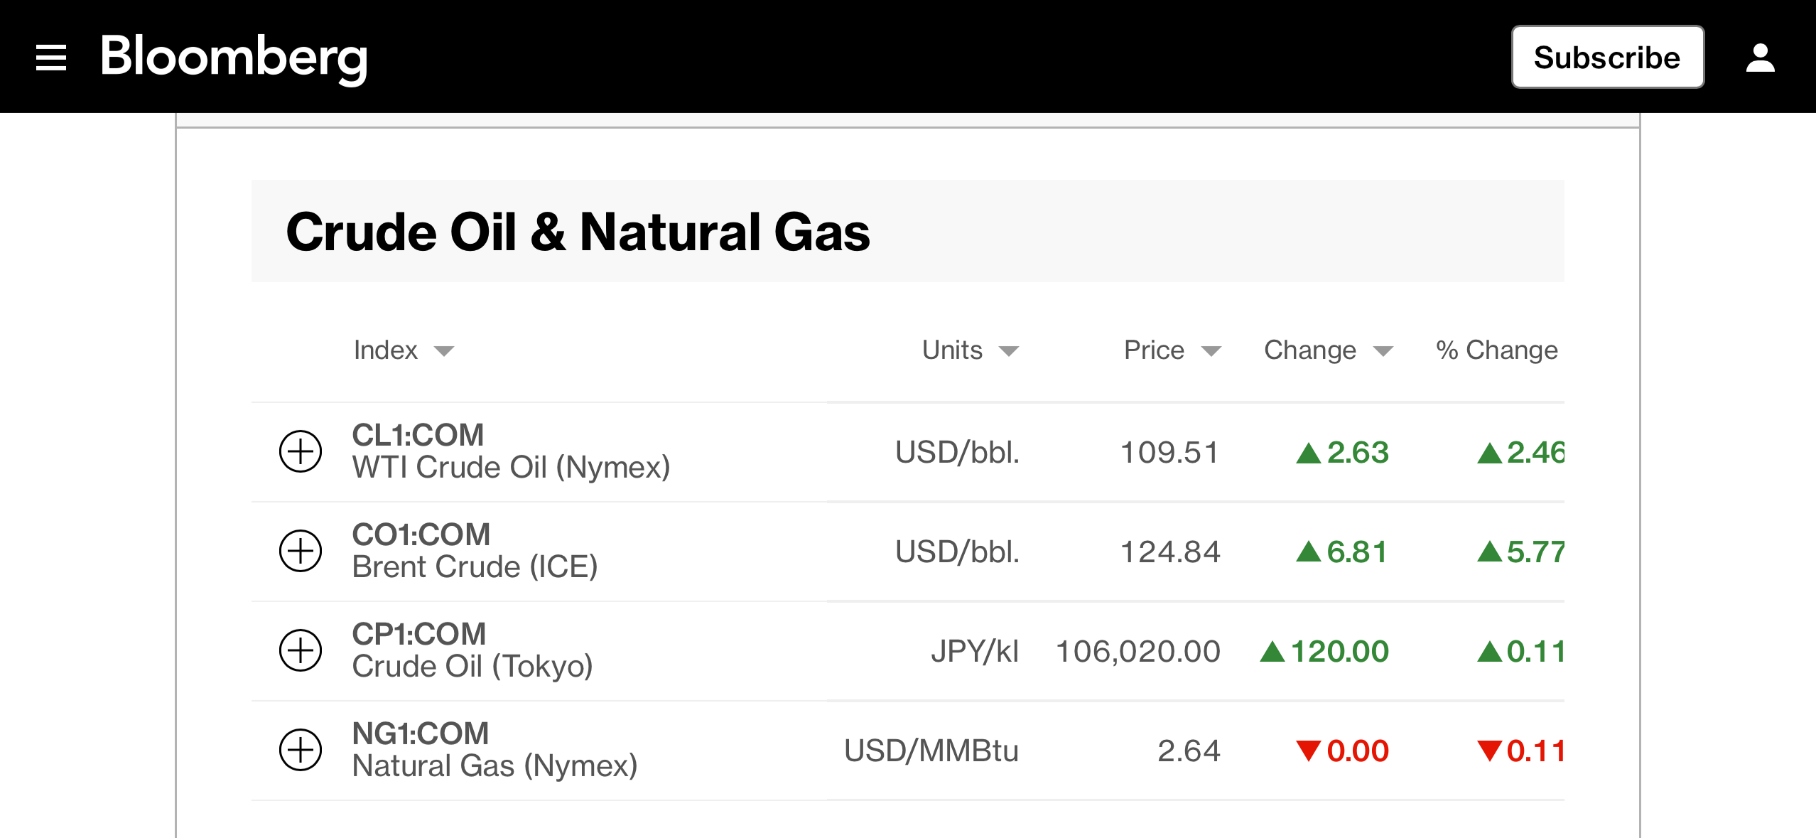
Task: Sort table by Index column arrow
Action: click(444, 351)
